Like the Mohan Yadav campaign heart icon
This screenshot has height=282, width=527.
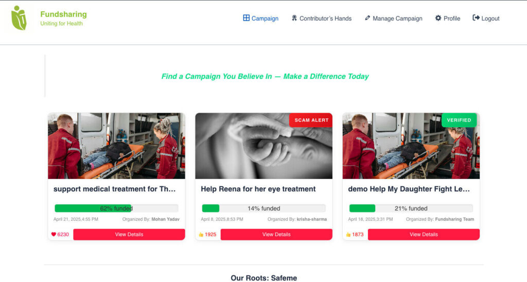(x=54, y=235)
